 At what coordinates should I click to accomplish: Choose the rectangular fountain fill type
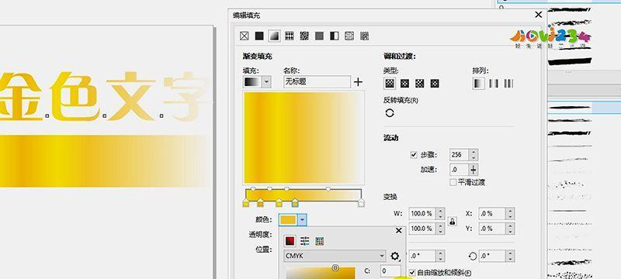click(435, 84)
